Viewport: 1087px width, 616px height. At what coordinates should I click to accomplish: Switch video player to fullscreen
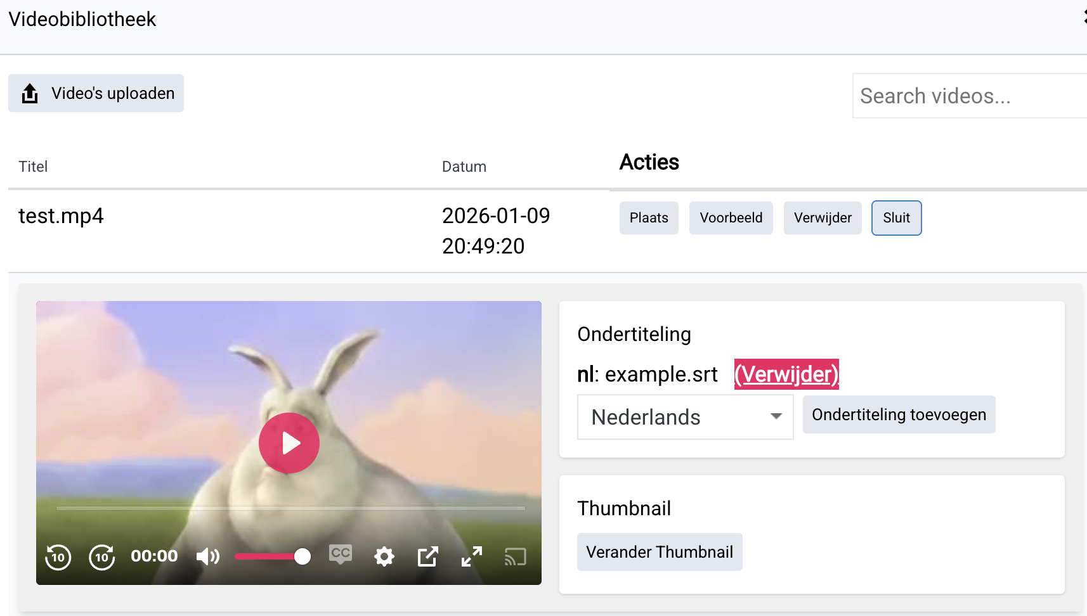pos(472,557)
